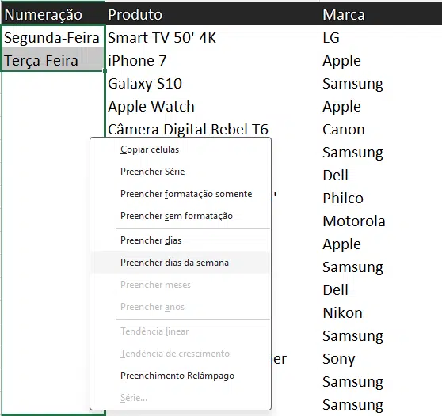Select the 'Produto' header cell
Screen dimensions: 442x416
[x=212, y=14]
